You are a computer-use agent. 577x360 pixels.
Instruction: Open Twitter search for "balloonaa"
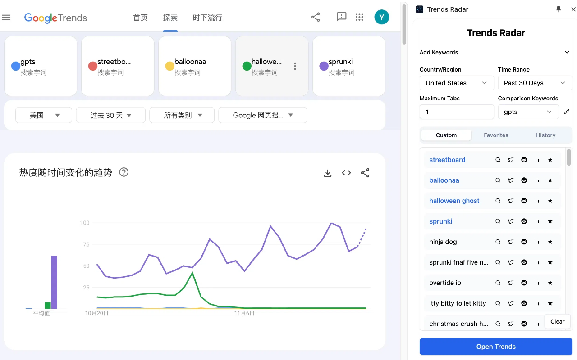(511, 180)
